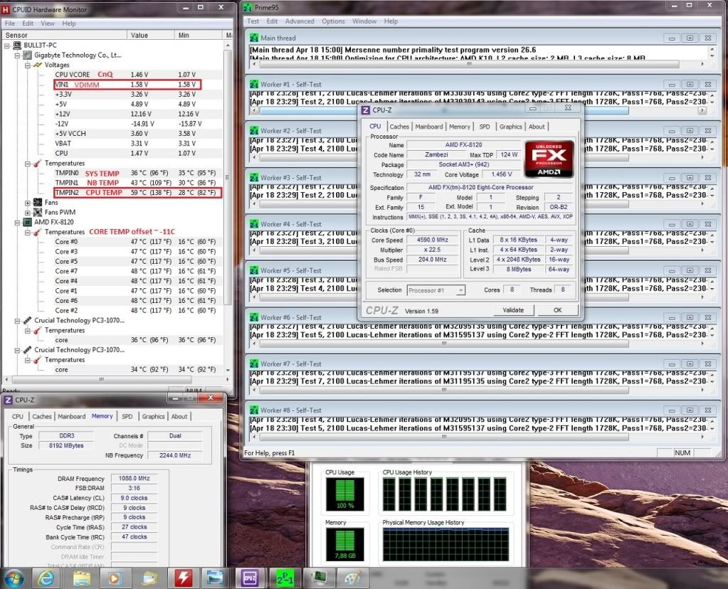Click CPUID Hardware Monitor taskbar icon
The height and width of the screenshot is (589, 728).
[184, 578]
